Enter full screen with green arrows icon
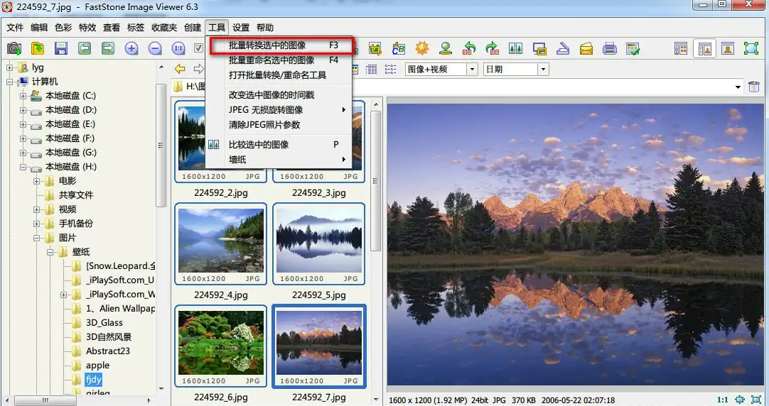The image size is (769, 406). (x=751, y=48)
